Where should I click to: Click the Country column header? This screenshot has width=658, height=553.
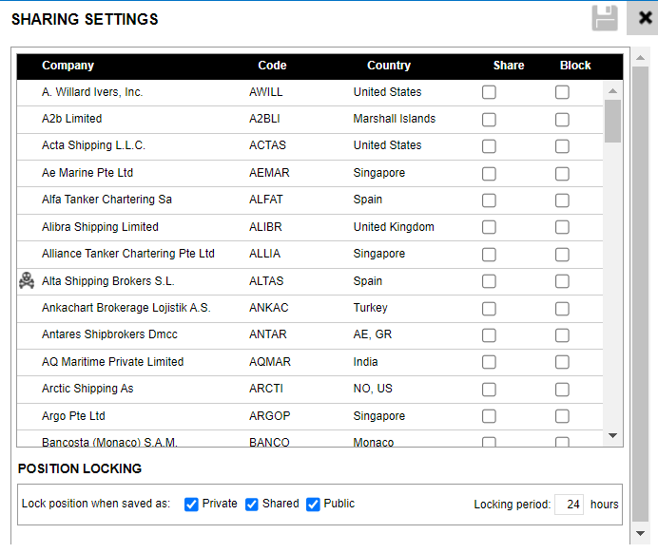tap(389, 66)
